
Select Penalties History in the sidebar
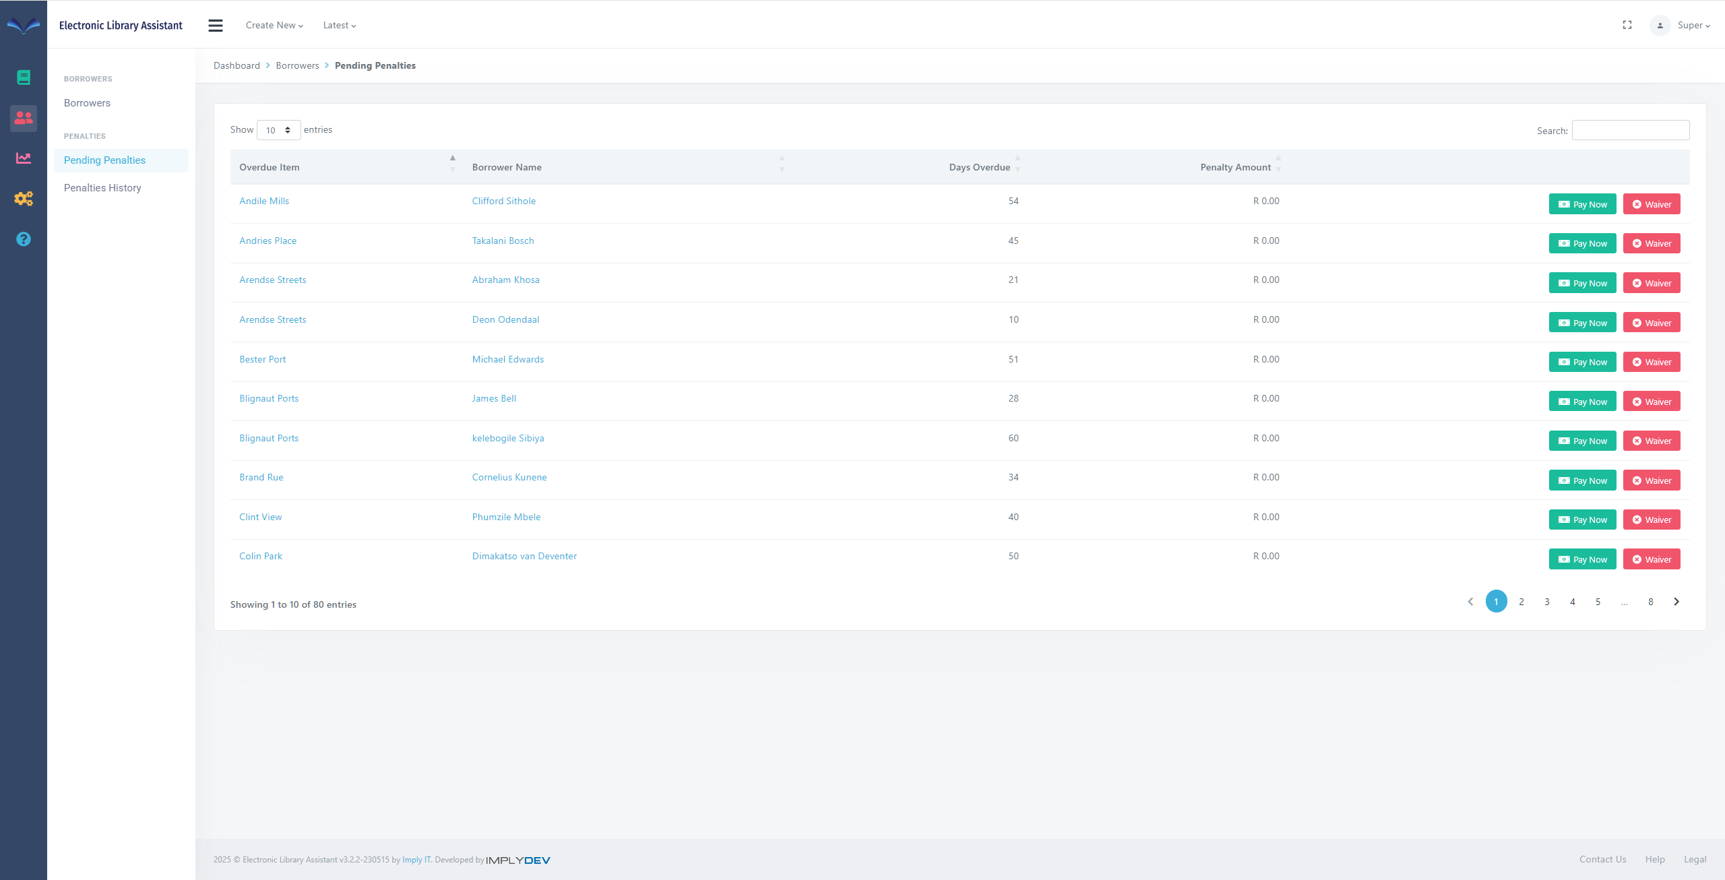click(102, 187)
